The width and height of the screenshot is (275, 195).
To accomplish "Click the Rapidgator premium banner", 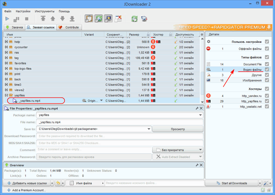I will (x=223, y=27).
